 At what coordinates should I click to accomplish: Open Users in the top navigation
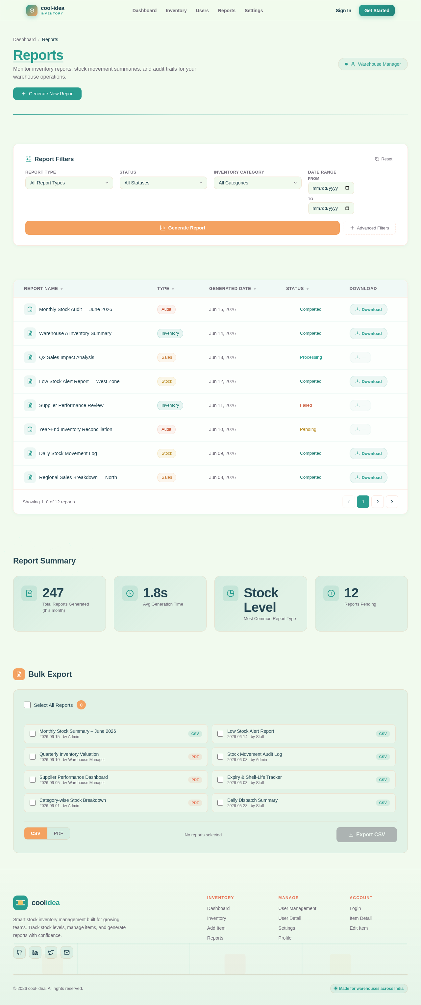[x=202, y=11]
